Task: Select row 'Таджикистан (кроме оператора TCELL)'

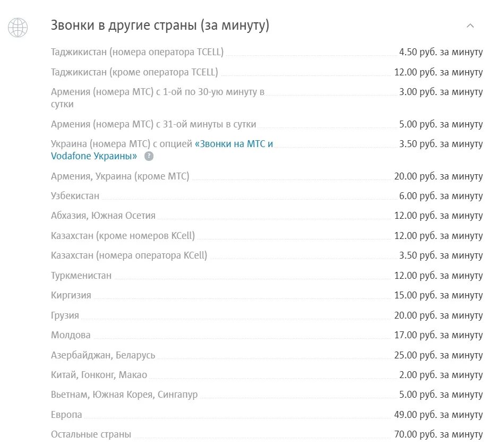Action: click(x=267, y=72)
